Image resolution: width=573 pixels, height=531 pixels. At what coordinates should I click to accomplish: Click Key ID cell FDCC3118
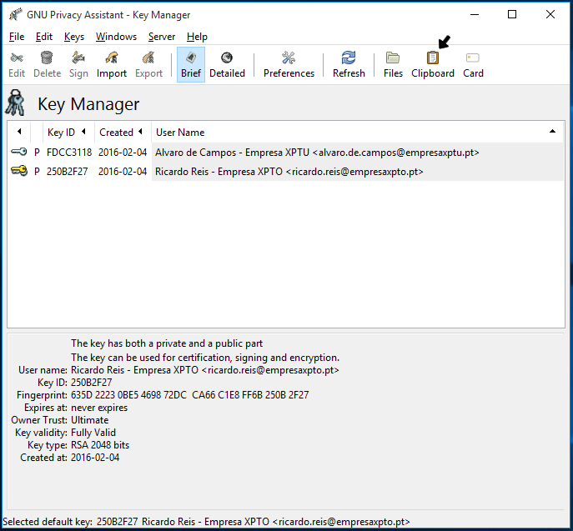(x=69, y=153)
